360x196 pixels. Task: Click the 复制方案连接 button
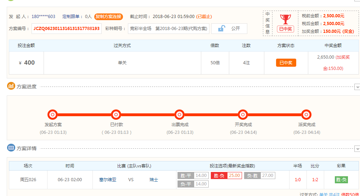[x=108, y=17]
